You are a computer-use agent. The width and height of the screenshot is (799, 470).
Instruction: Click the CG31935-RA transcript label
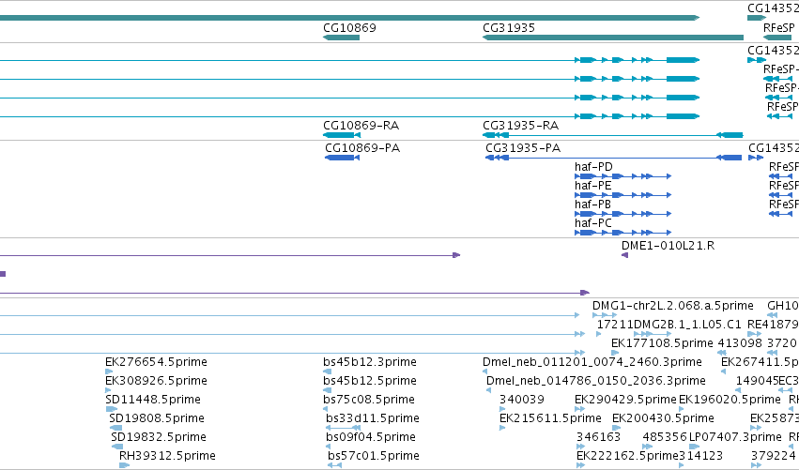(521, 126)
